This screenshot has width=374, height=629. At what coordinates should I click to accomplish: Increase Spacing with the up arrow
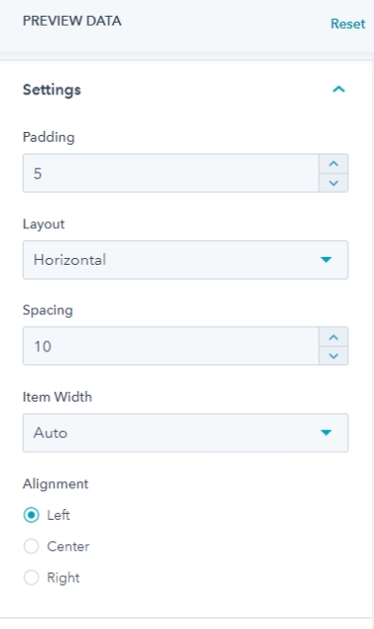coord(334,337)
